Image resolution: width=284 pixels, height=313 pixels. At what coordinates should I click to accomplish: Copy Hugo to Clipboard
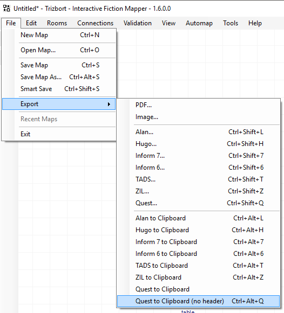point(198,230)
